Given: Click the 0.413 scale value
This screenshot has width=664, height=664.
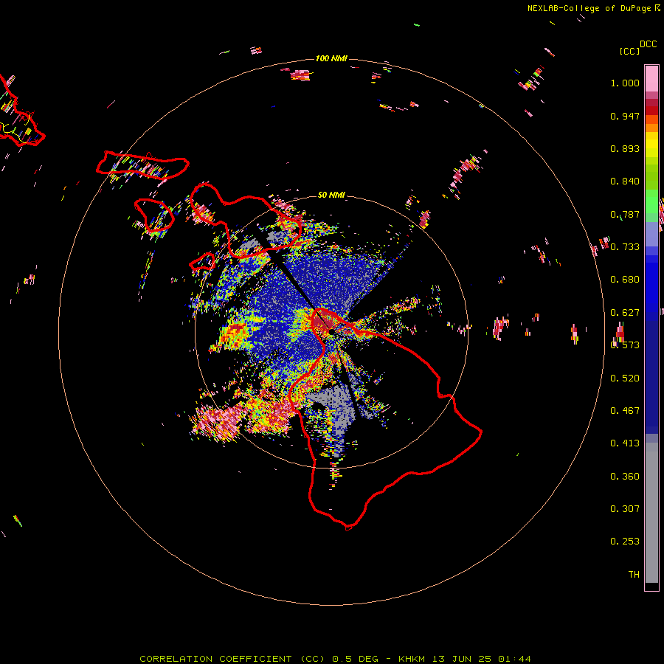Looking at the screenshot, I should (x=625, y=443).
